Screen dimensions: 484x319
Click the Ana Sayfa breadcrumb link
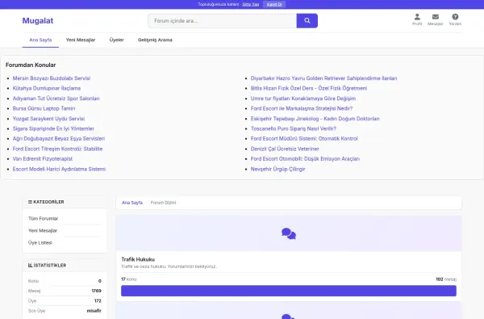click(132, 203)
